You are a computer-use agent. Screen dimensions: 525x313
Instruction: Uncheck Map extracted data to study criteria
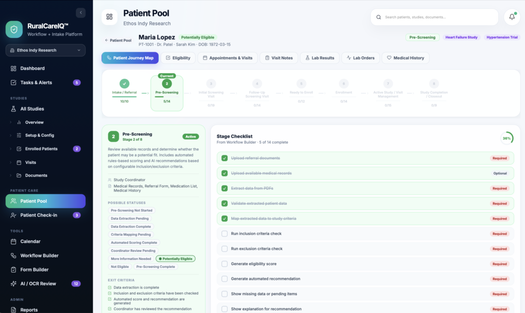pos(225,219)
